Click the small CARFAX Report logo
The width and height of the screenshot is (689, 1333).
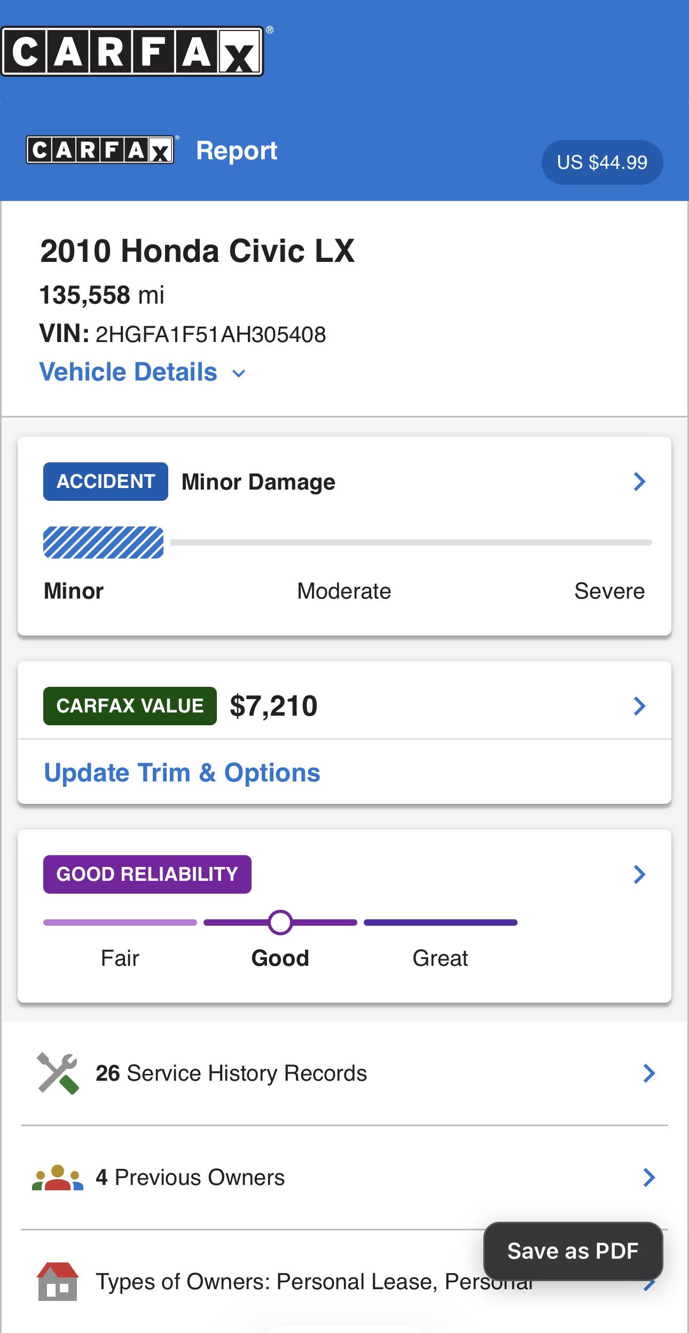tap(100, 150)
